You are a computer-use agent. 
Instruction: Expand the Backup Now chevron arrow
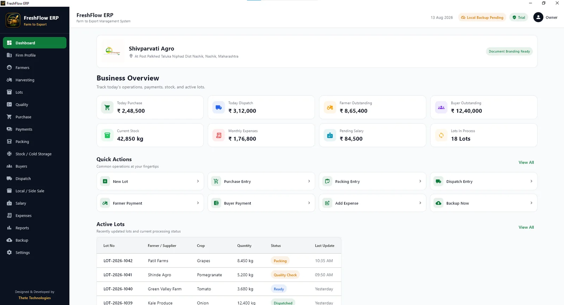coord(531,203)
